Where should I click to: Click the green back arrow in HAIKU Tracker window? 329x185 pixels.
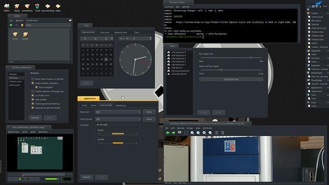coord(11,25)
